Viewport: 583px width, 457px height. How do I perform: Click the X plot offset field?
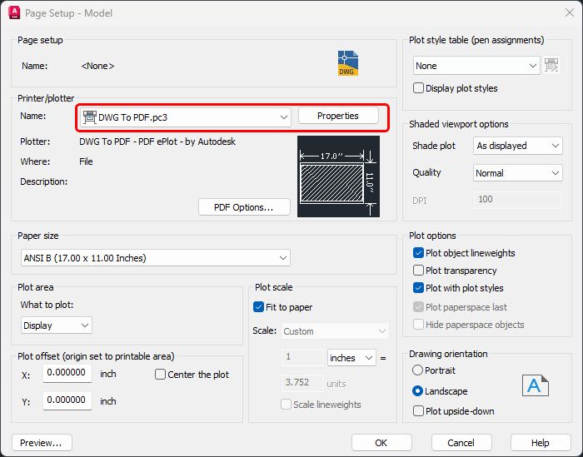tap(67, 373)
